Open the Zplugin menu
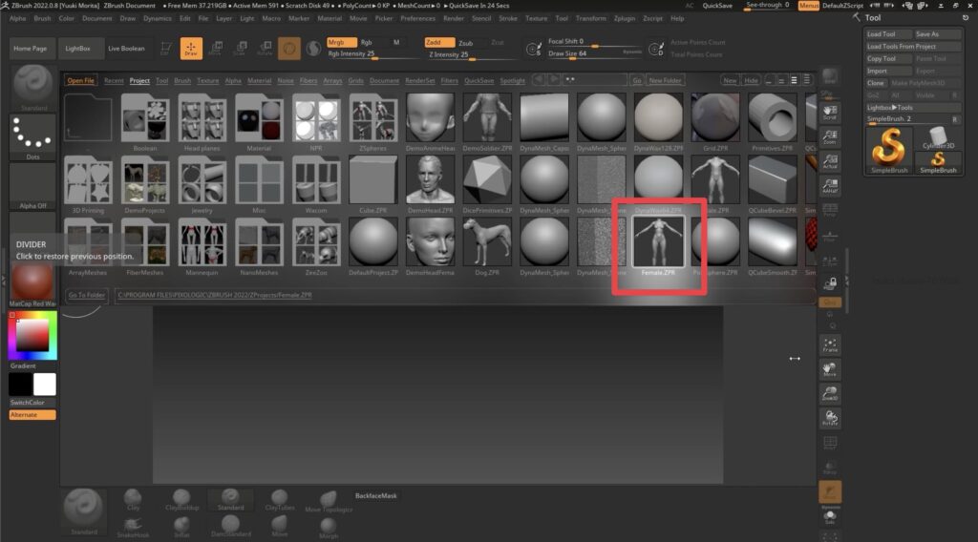The image size is (978, 542). pos(625,18)
